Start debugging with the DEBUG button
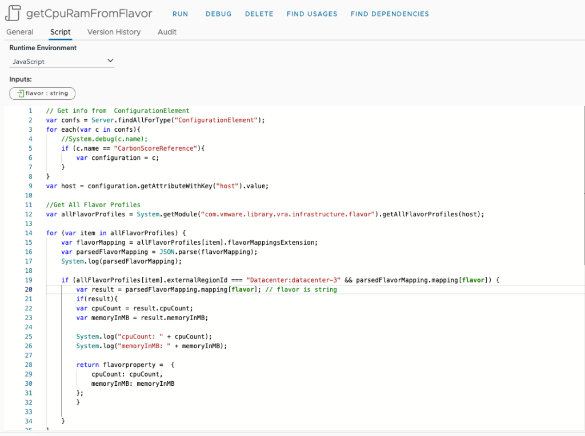The image size is (585, 436). tap(219, 14)
